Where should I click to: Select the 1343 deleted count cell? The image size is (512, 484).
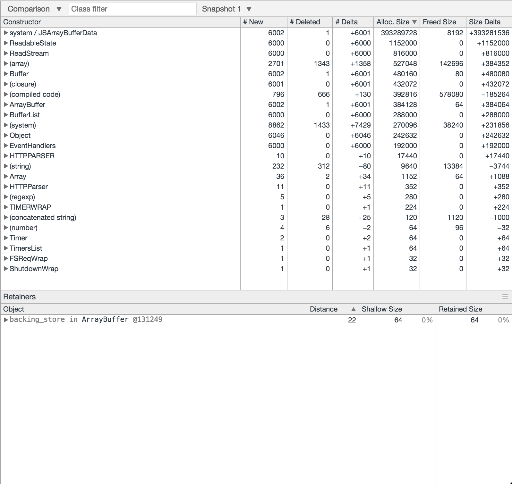click(322, 63)
